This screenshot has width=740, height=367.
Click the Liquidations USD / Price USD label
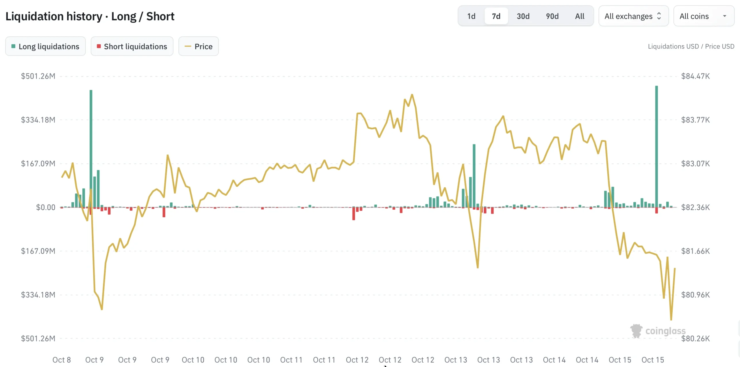[x=691, y=46]
